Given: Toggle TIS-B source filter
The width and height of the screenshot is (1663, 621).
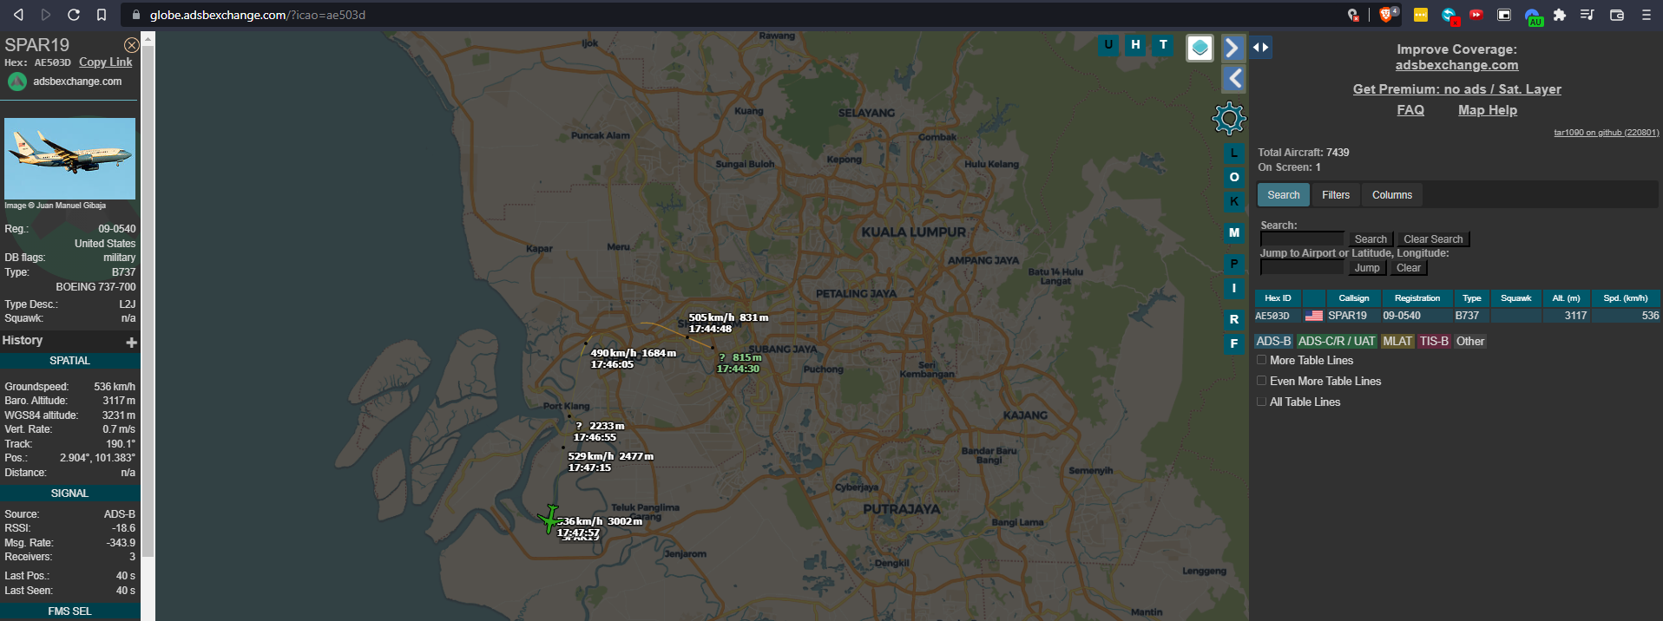Looking at the screenshot, I should (x=1434, y=342).
